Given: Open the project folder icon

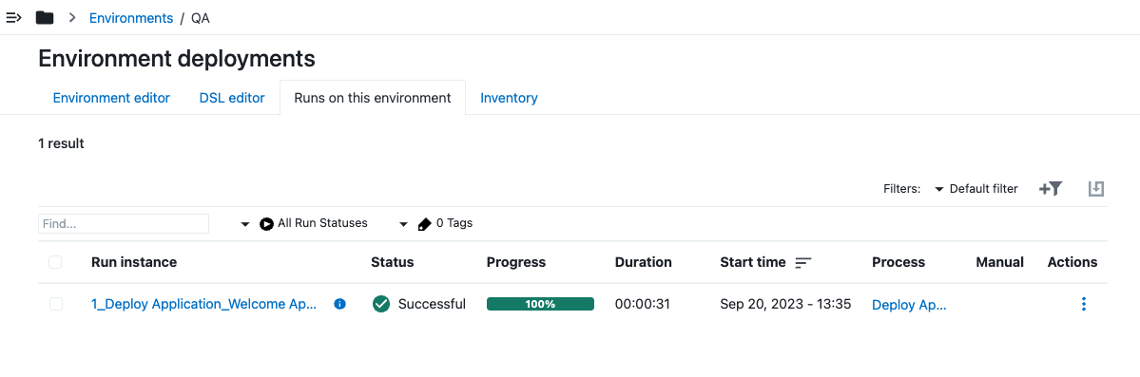Looking at the screenshot, I should click(x=45, y=17).
